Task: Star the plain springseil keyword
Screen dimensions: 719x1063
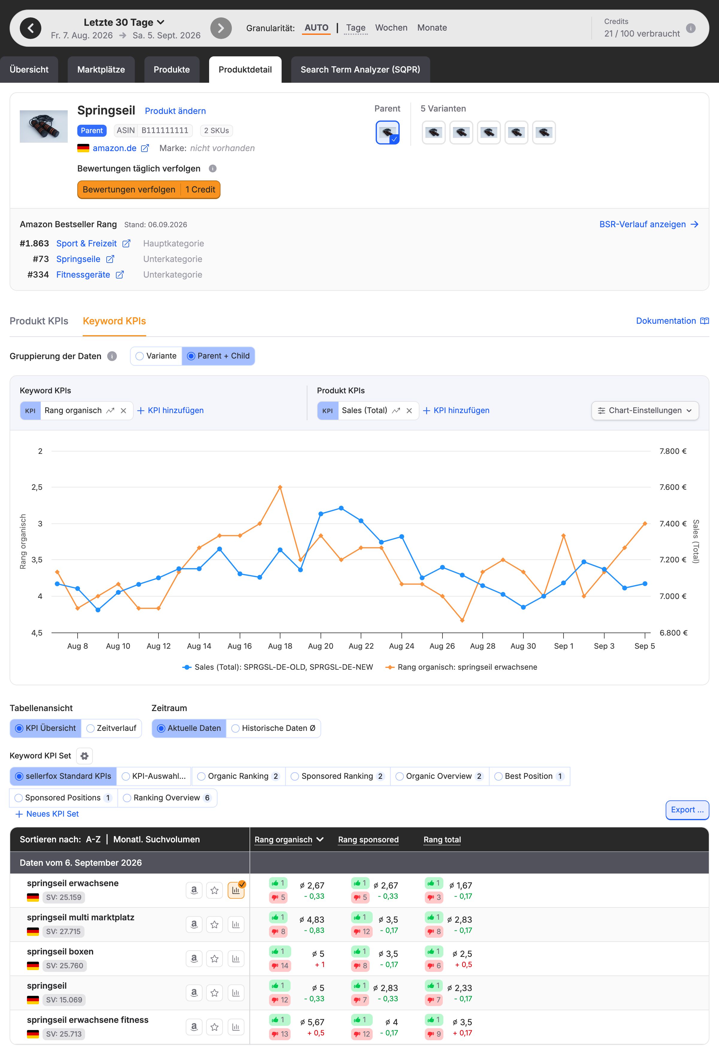Action: (x=215, y=993)
